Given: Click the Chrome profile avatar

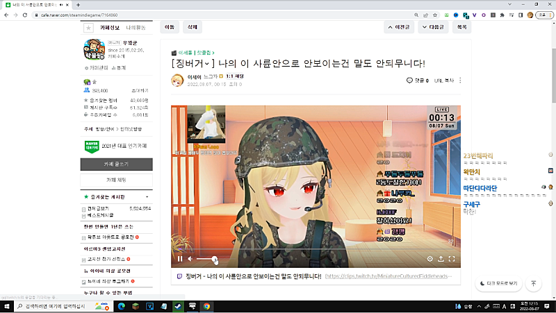Looking at the screenshot, I should click(530, 15).
